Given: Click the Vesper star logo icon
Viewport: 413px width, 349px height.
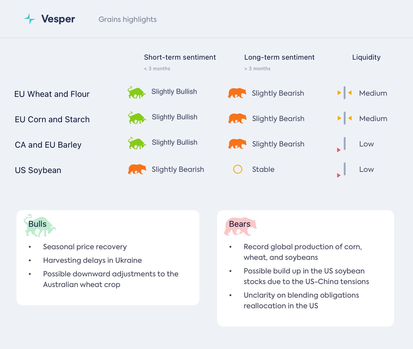Looking at the screenshot, I should (29, 19).
